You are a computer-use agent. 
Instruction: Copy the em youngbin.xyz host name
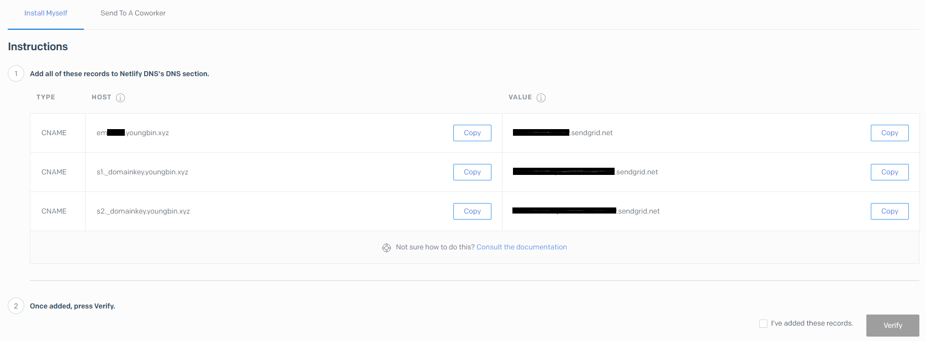coord(472,133)
